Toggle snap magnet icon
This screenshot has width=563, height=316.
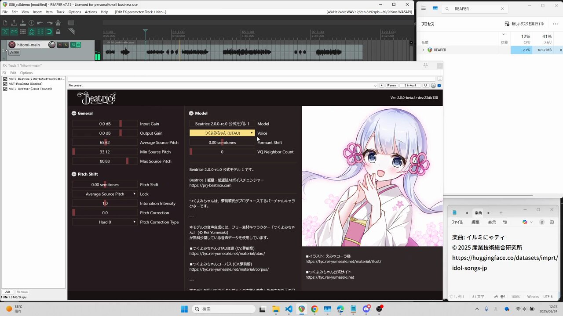[x=49, y=32]
